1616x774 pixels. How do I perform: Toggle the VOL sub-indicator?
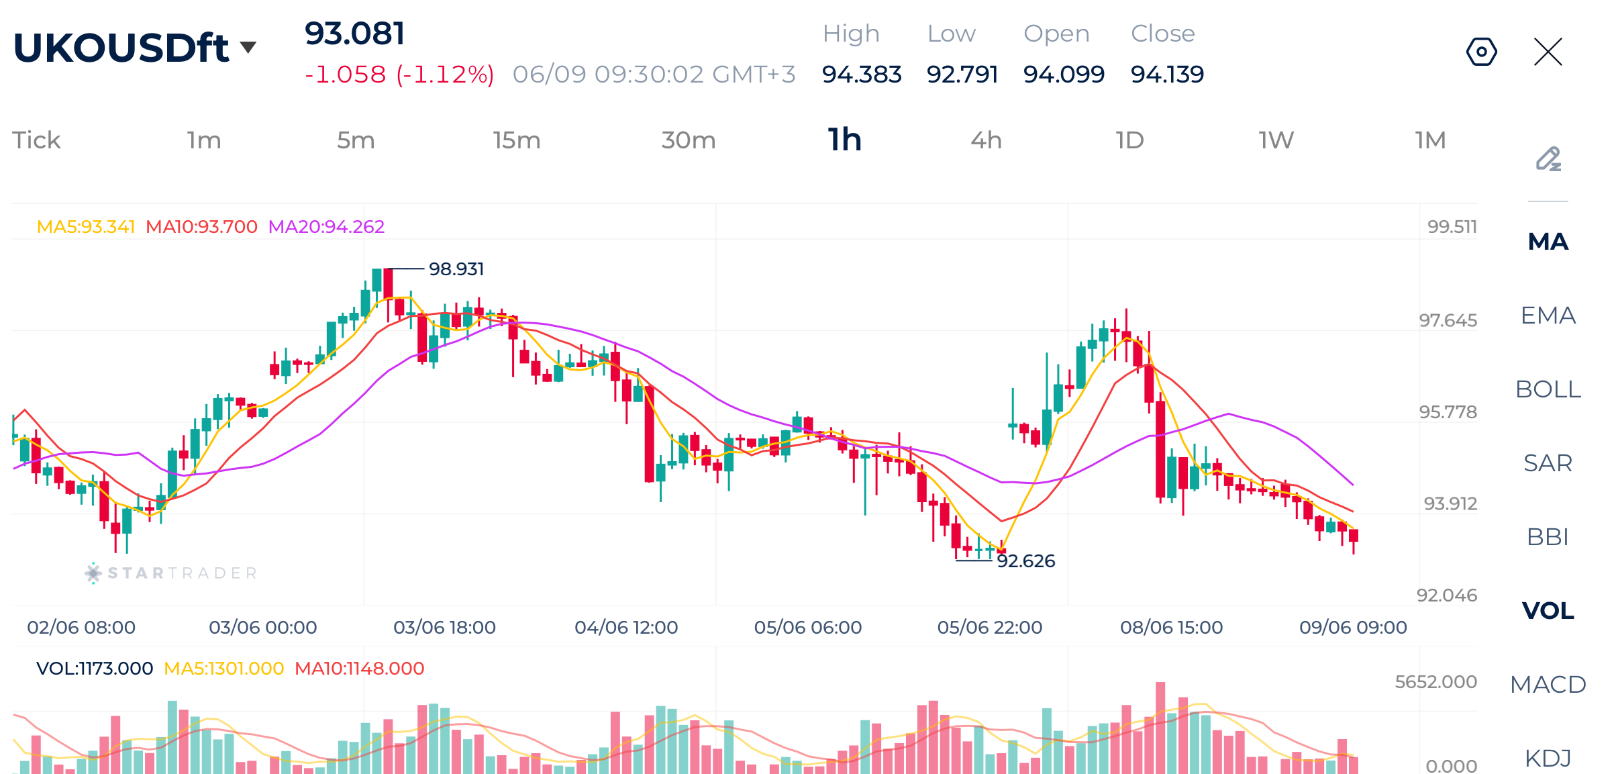coord(1548,611)
